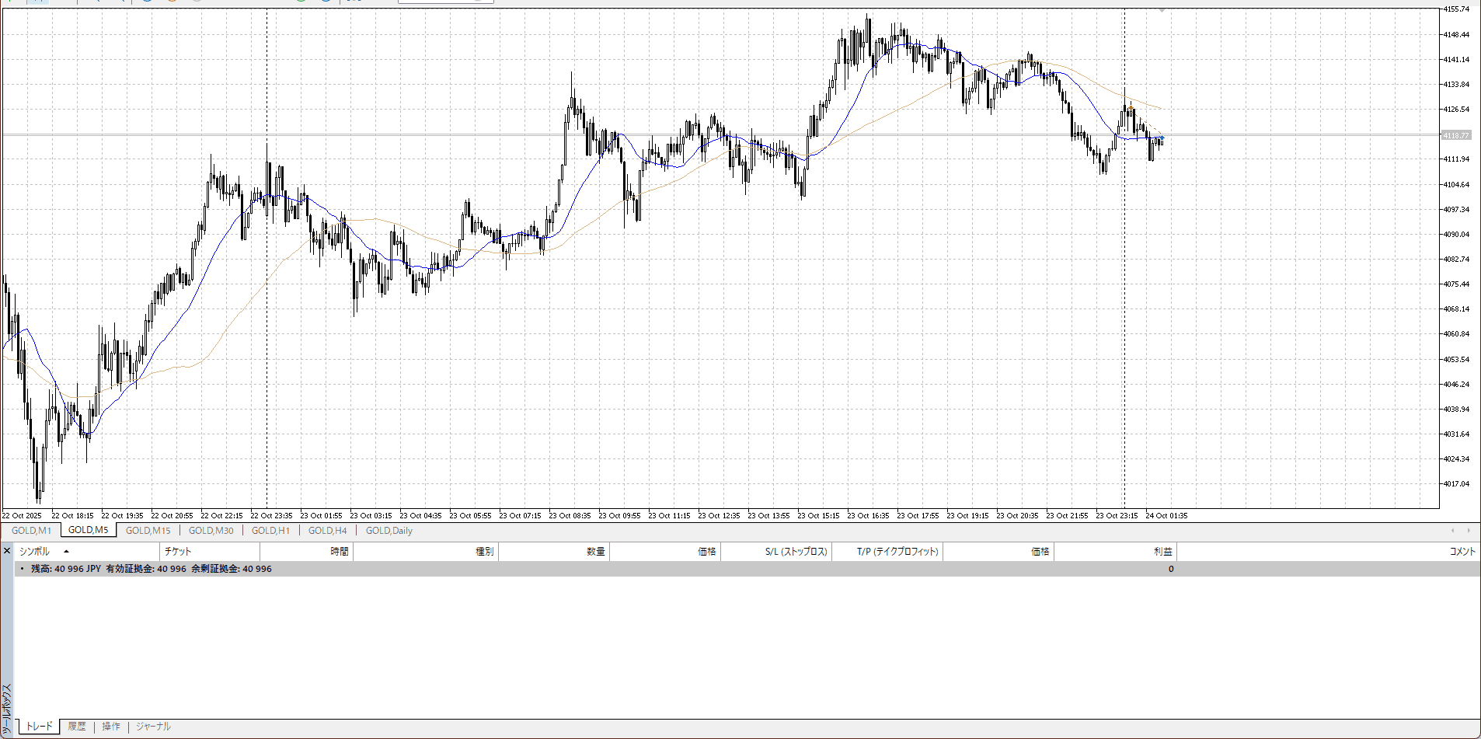Switch to the GOLD,H1 chart
This screenshot has width=1481, height=739.
coord(270,531)
